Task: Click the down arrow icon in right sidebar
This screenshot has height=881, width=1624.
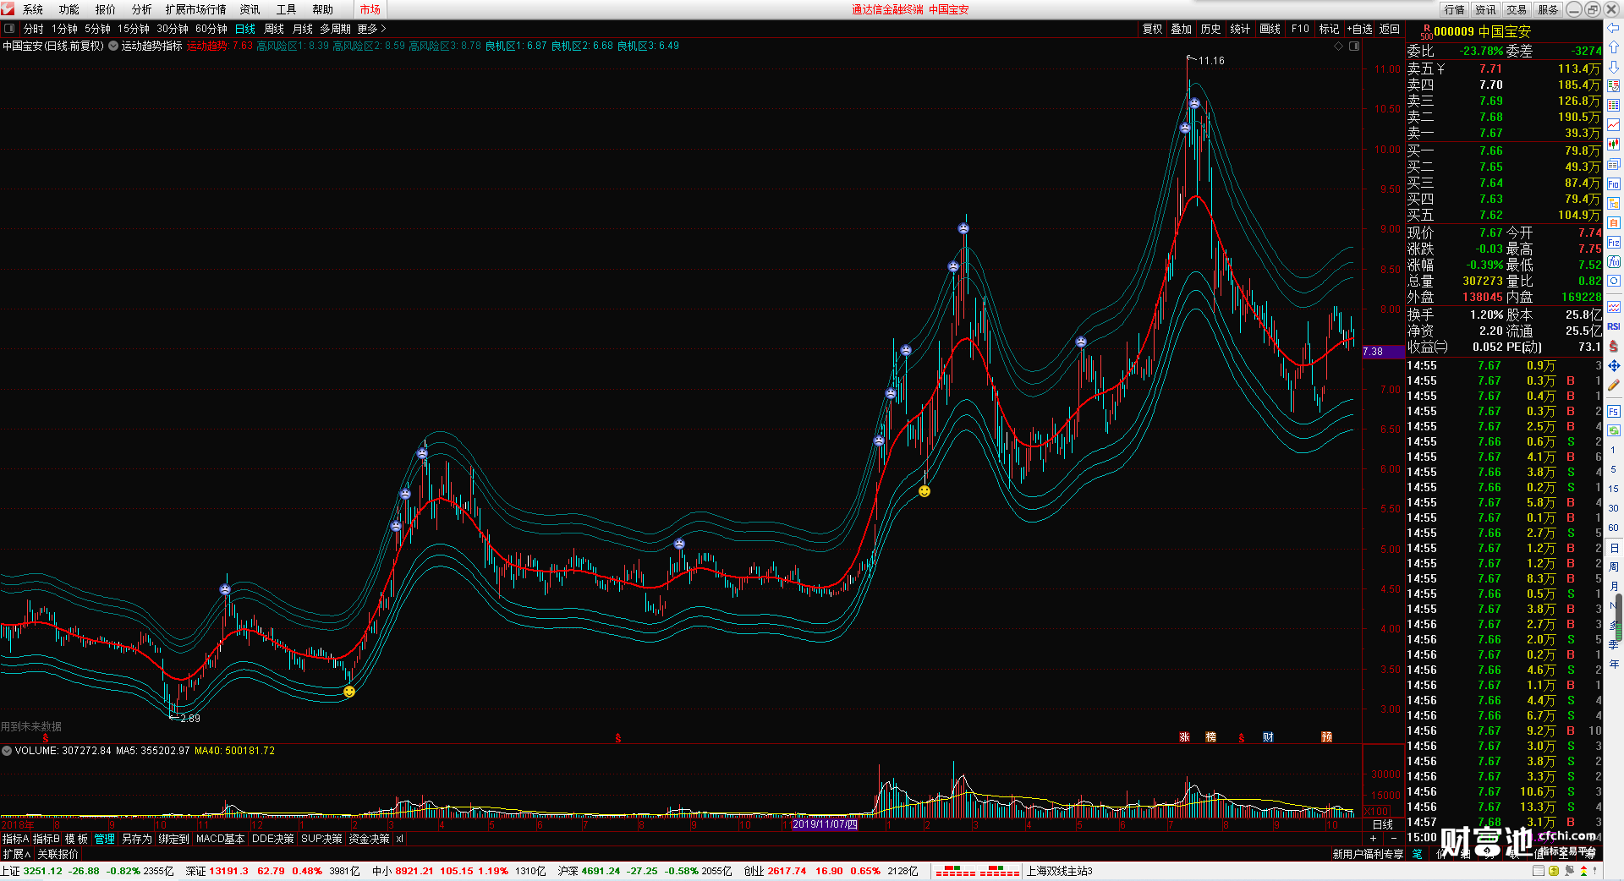Action: coord(1614,67)
